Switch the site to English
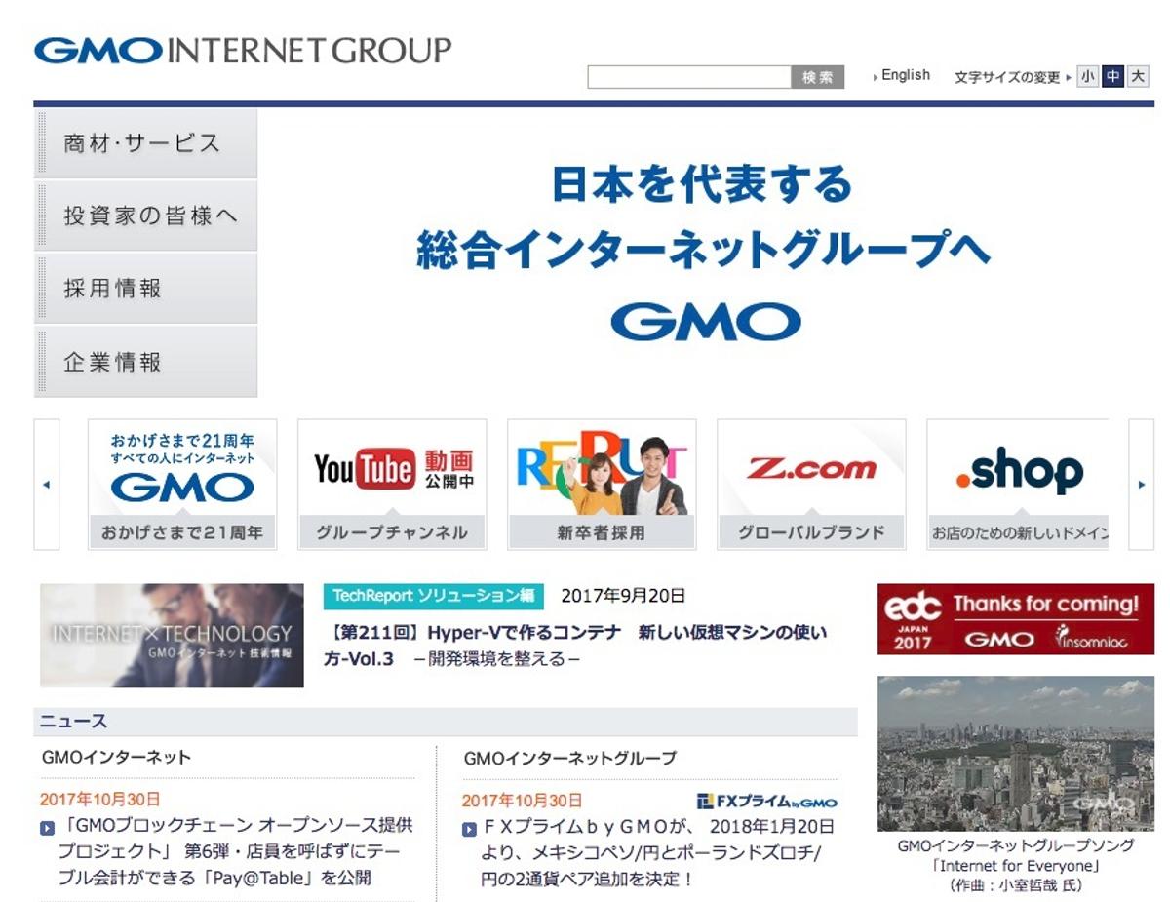The width and height of the screenshot is (1170, 902). coord(905,74)
